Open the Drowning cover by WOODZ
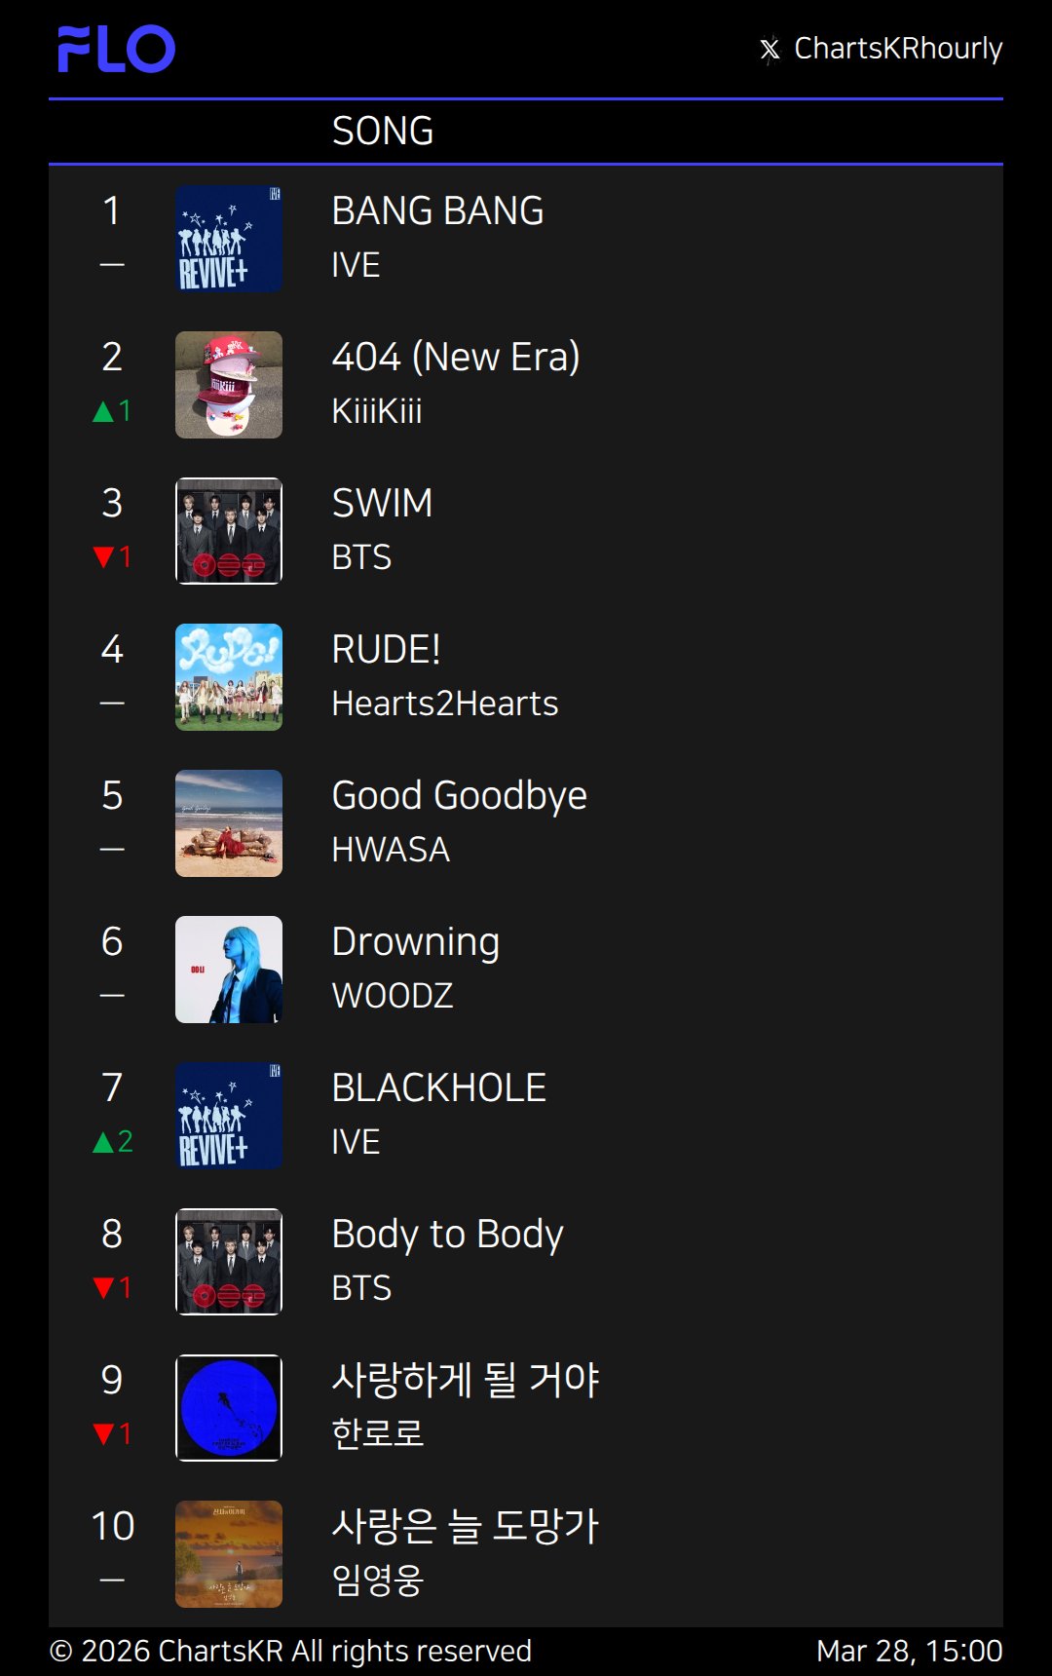The image size is (1052, 1676). coord(229,970)
